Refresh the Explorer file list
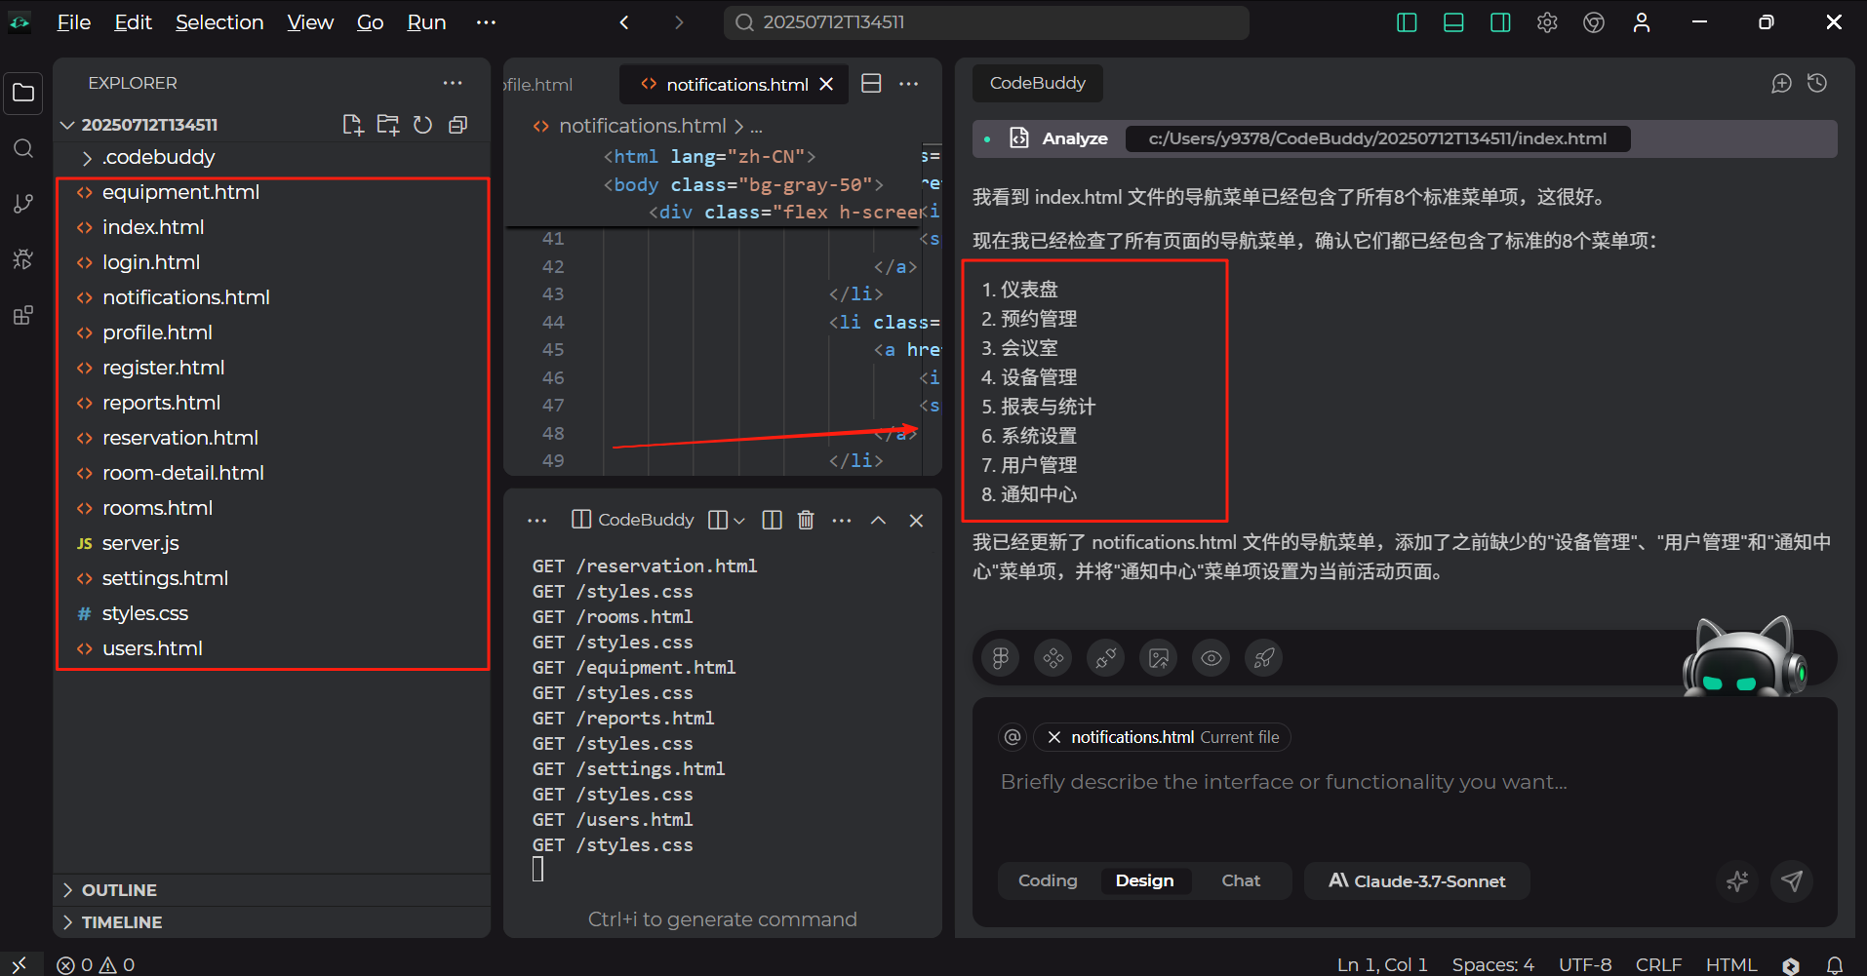The height and width of the screenshot is (976, 1867). pyautogui.click(x=422, y=125)
